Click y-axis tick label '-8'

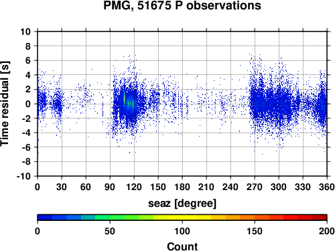[x=26, y=162]
